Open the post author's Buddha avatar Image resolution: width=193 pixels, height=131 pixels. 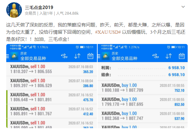(14, 10)
